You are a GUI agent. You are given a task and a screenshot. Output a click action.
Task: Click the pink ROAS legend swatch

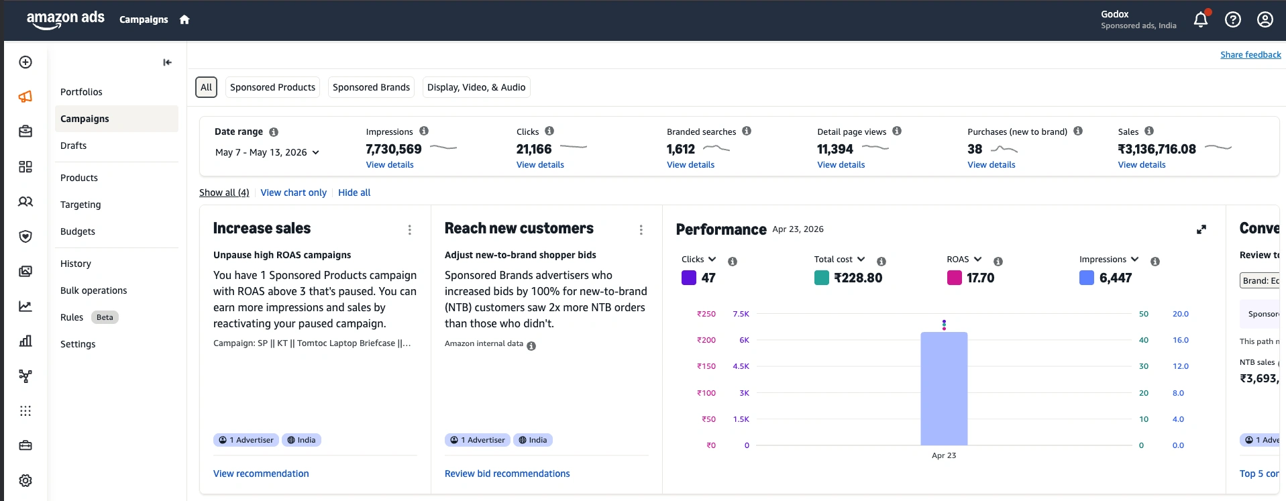click(x=955, y=278)
